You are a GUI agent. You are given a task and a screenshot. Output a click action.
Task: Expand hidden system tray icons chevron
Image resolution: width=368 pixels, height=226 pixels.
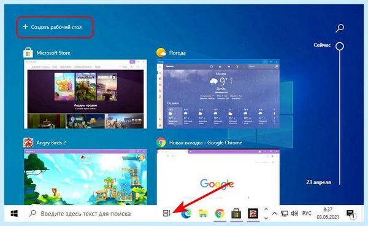click(274, 213)
